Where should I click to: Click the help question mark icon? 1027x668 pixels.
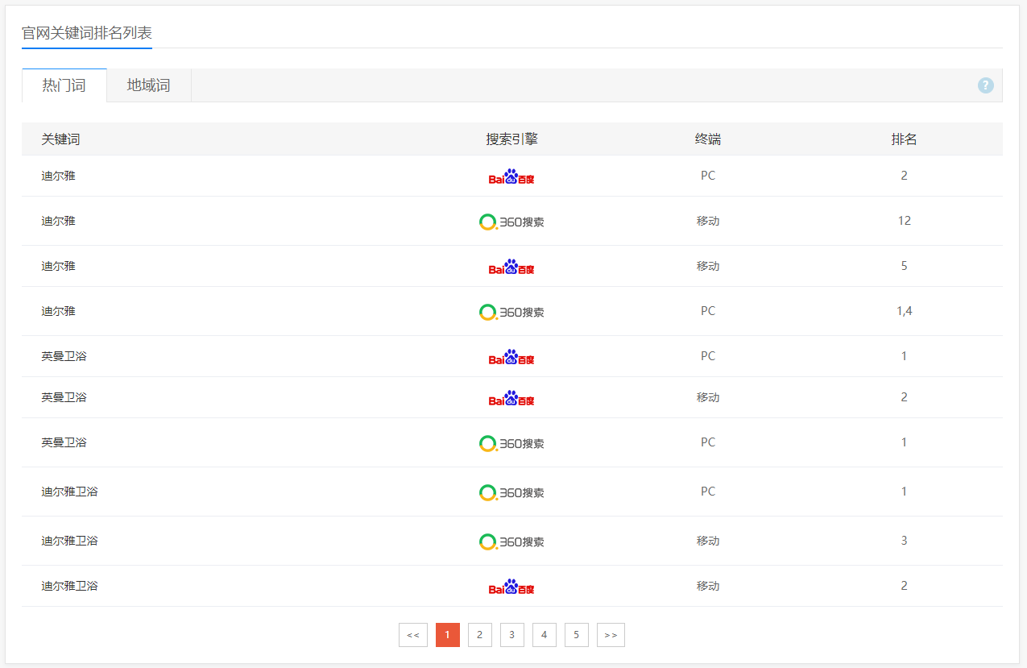[x=985, y=85]
